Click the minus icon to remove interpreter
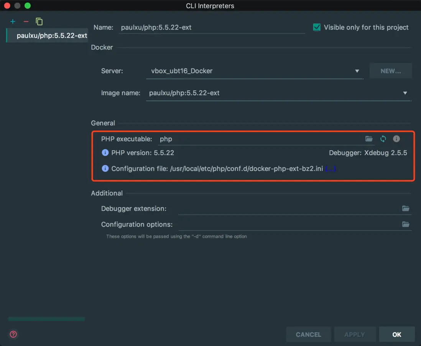Viewport: 421px width, 346px height. (x=26, y=22)
